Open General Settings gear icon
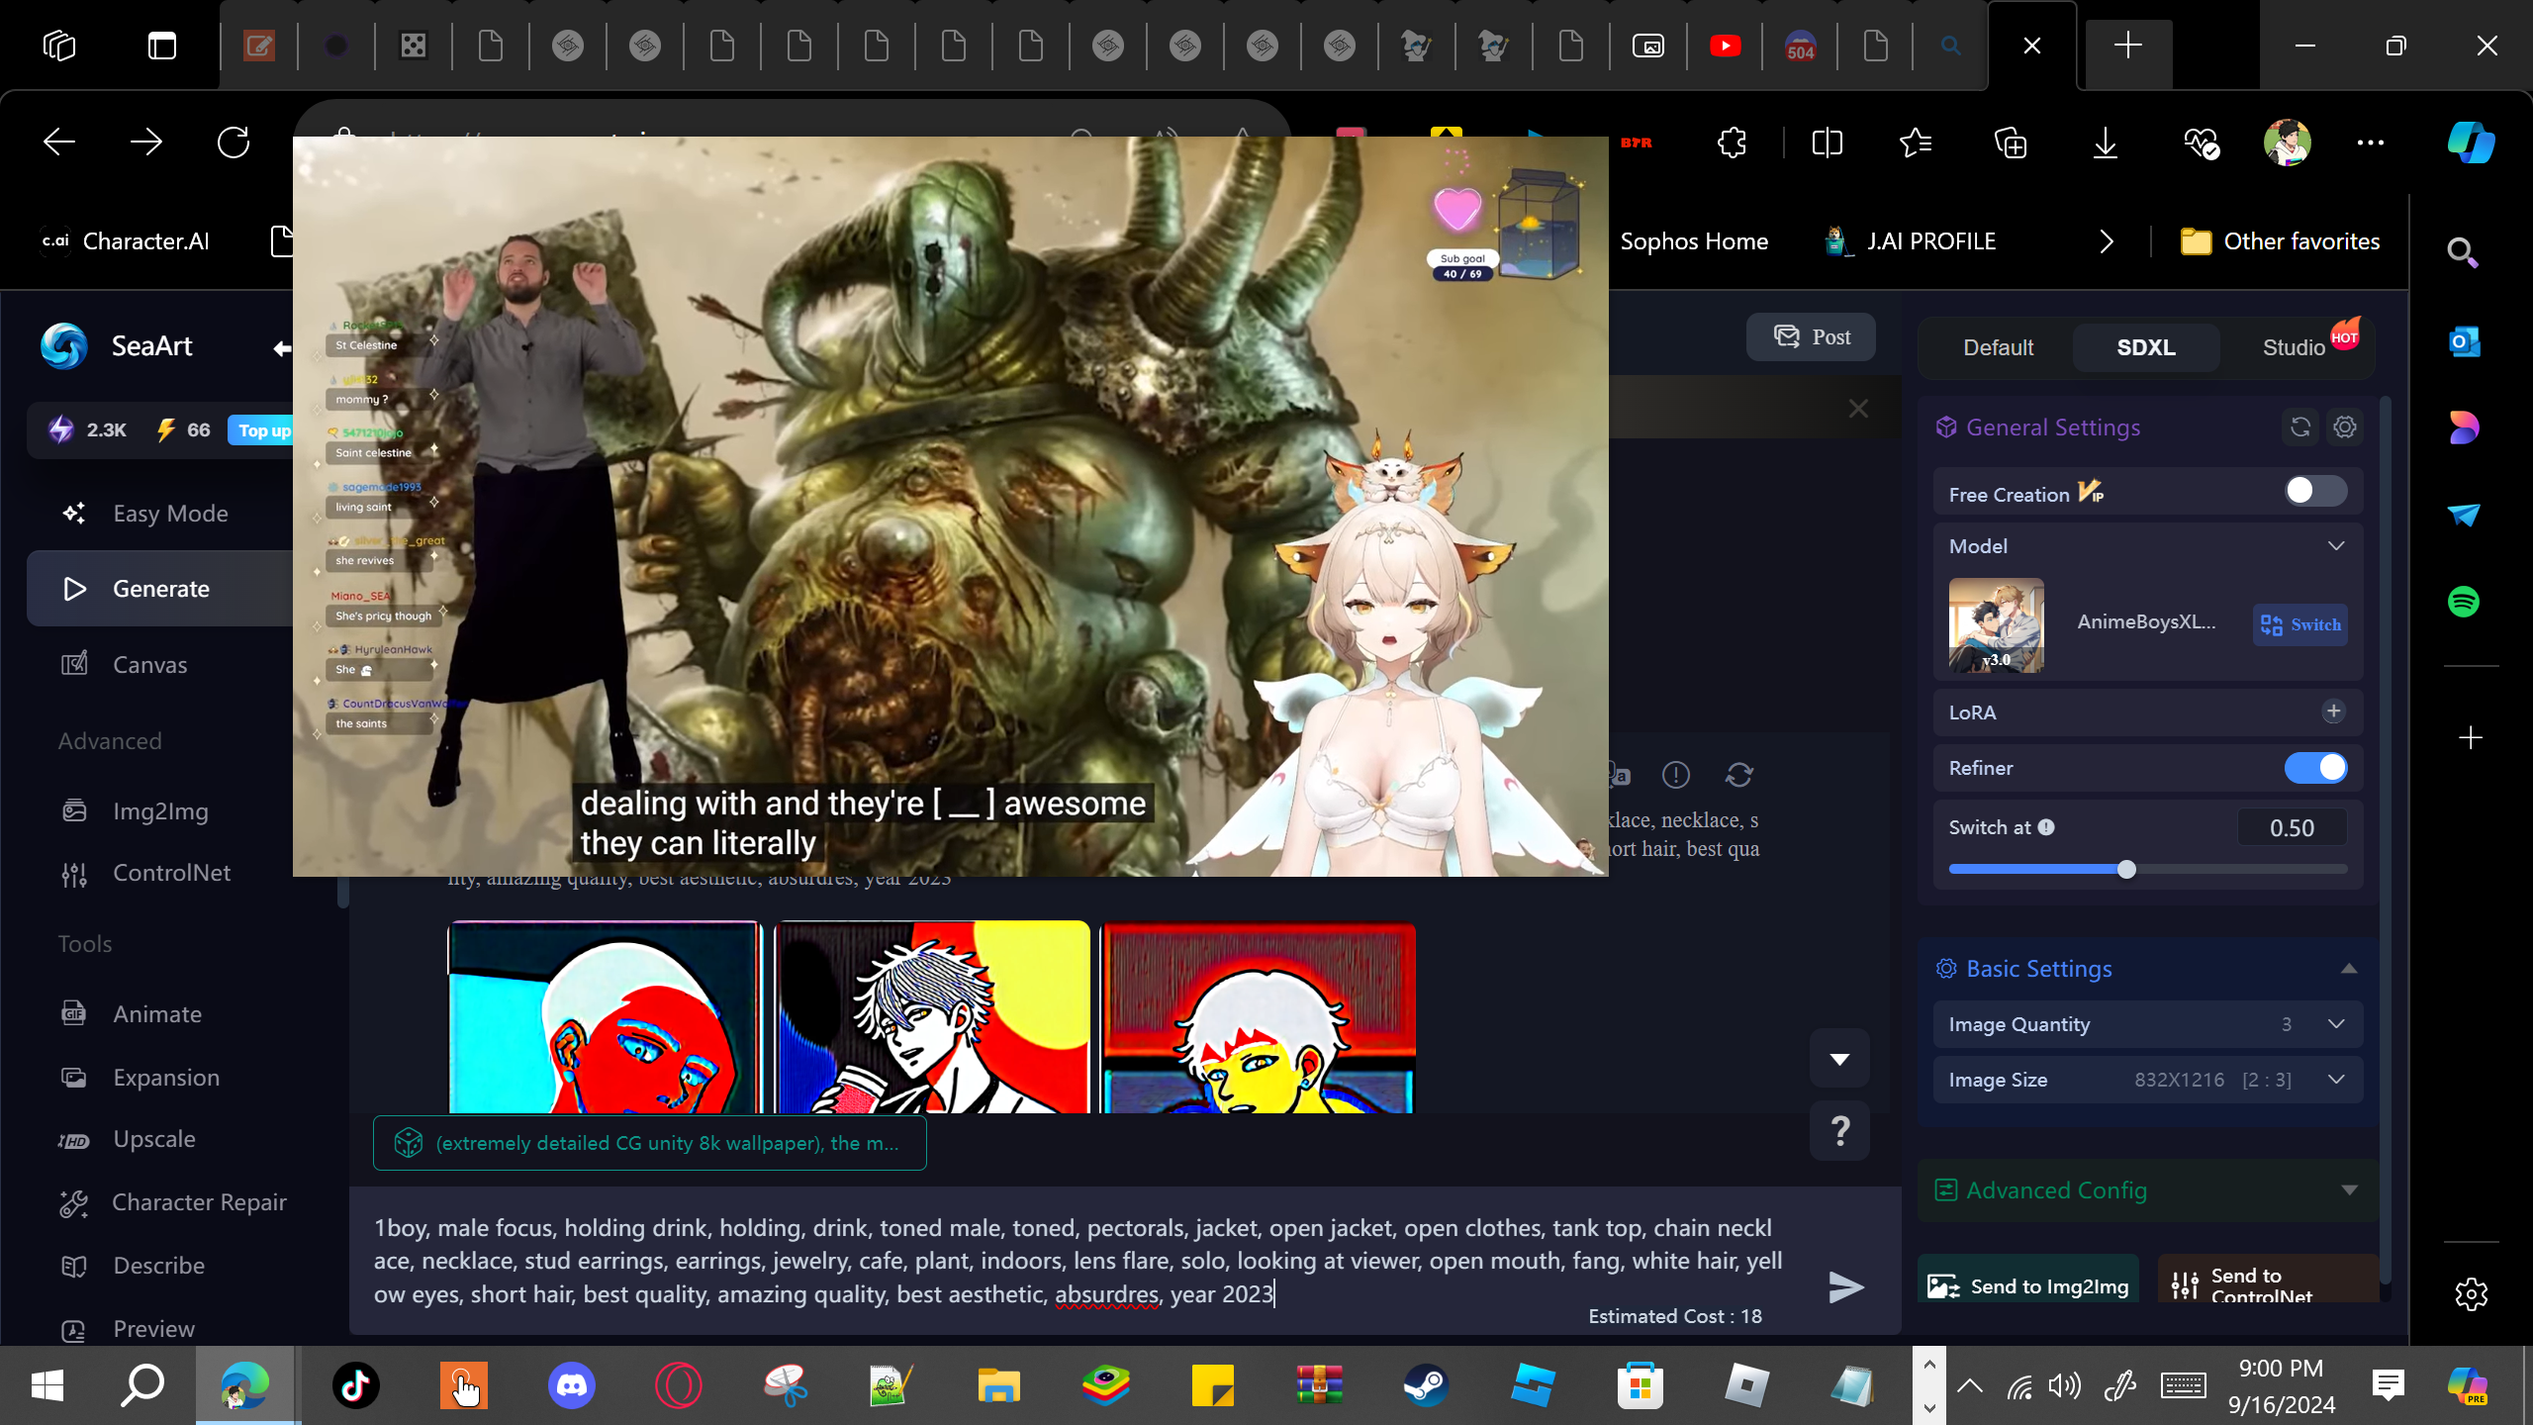This screenshot has width=2533, height=1425. point(2345,427)
